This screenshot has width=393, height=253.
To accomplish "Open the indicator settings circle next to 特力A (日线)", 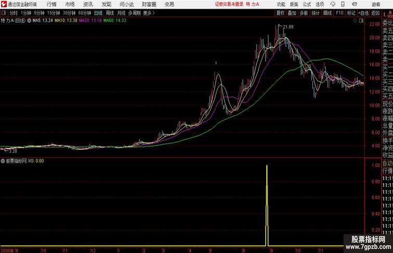I will pos(29,21).
